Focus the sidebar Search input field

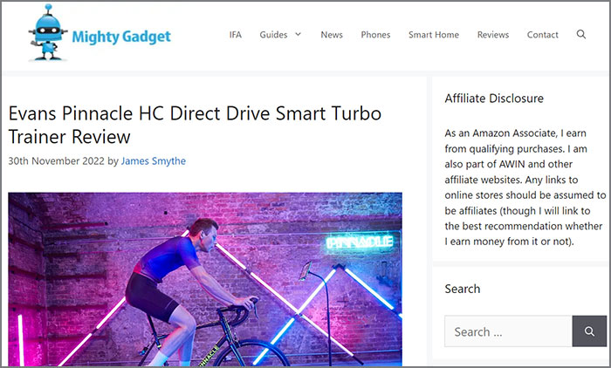click(x=508, y=331)
